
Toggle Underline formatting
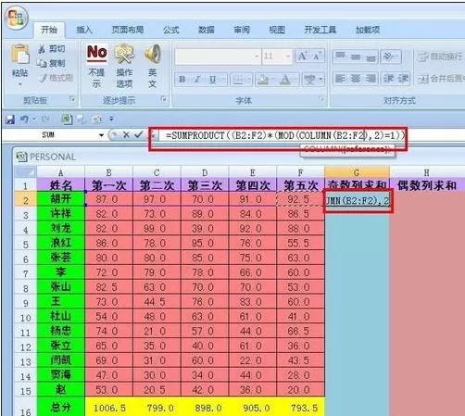213,80
